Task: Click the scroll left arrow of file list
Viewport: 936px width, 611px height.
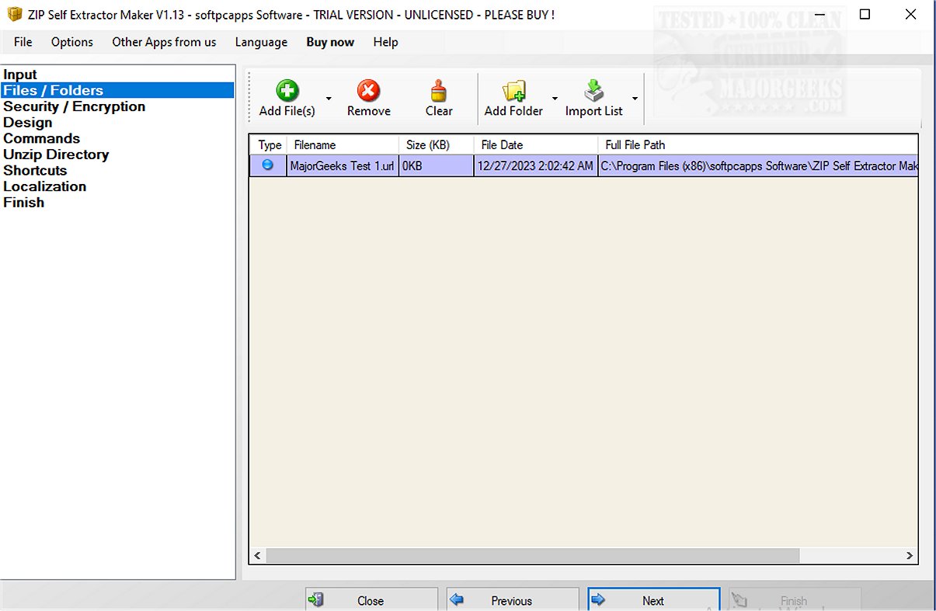Action: point(258,556)
